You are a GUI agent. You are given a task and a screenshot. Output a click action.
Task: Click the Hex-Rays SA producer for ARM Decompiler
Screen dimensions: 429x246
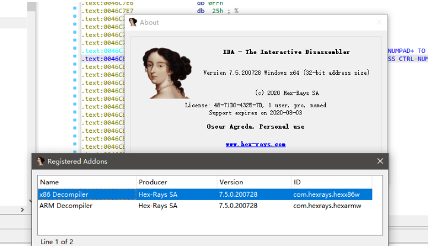click(x=158, y=206)
